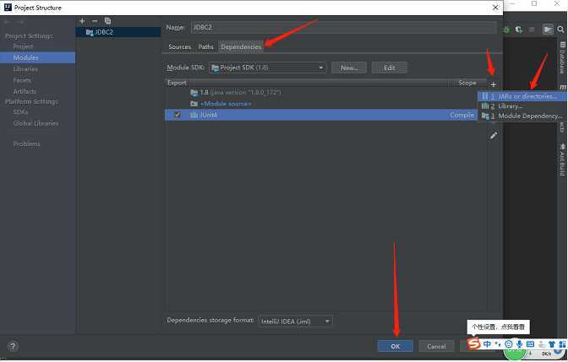Open the Dependencies storage format dropdown
The width and height of the screenshot is (568, 362).
[x=295, y=321]
